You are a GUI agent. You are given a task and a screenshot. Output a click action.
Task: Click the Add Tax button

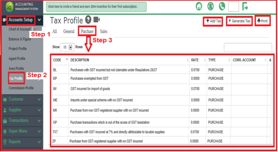213,21
